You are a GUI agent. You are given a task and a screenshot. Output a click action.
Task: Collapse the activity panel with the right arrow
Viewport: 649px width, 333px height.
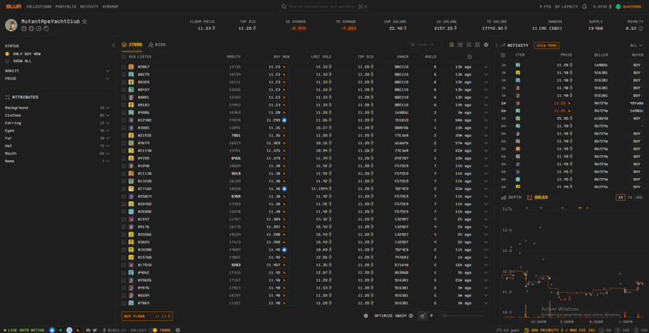497,46
